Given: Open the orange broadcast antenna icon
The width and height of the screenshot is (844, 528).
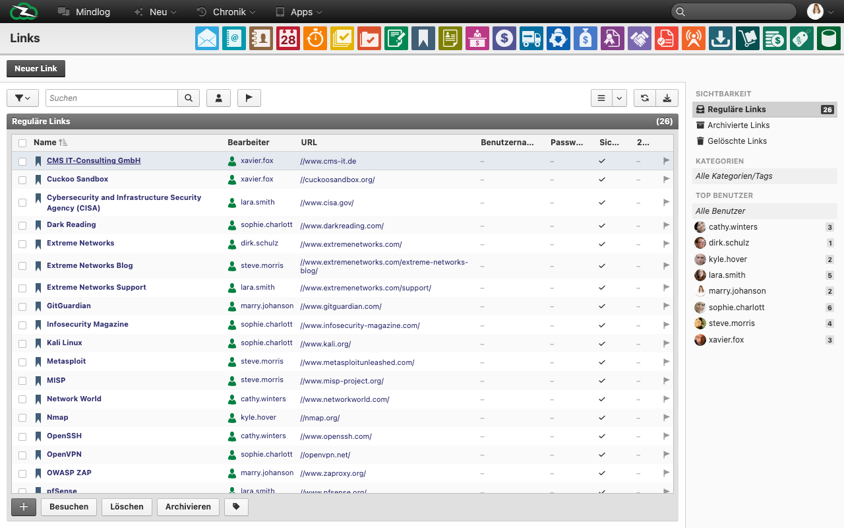Looking at the screenshot, I should coord(694,38).
